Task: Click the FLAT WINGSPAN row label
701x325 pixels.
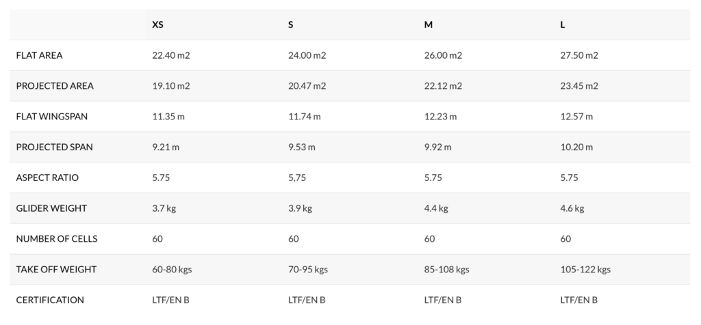Action: (52, 116)
